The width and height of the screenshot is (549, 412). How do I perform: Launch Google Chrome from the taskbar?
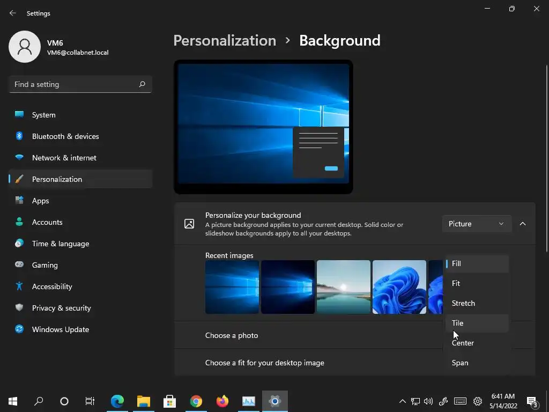[x=196, y=401]
